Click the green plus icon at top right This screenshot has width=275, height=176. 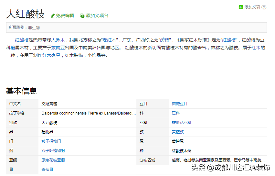click(241, 7)
